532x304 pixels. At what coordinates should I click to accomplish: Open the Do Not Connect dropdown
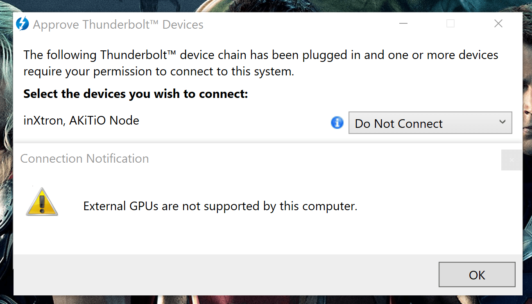[x=430, y=123]
